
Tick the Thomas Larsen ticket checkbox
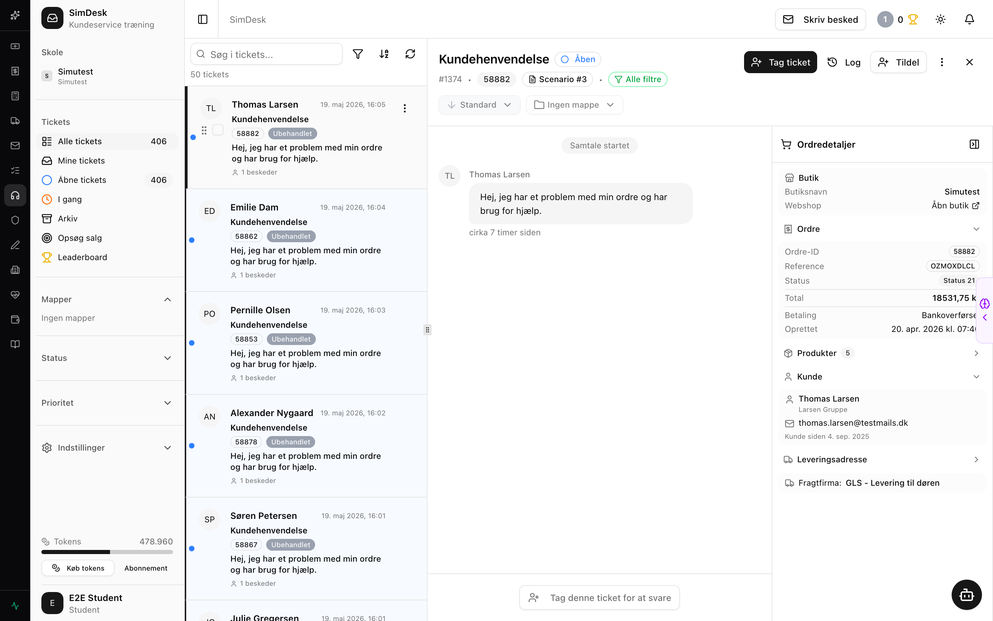(x=218, y=130)
